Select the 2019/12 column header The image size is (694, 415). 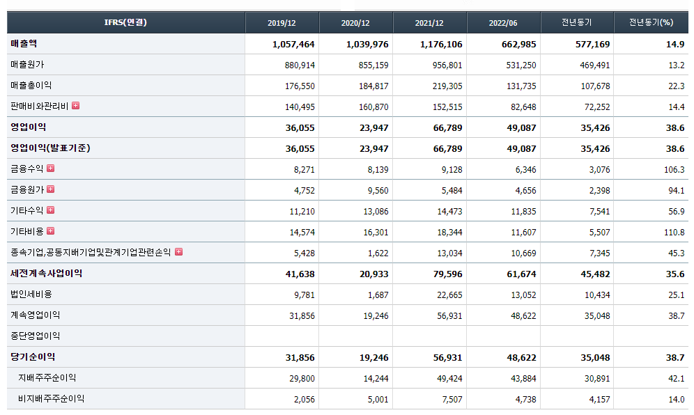tap(282, 22)
